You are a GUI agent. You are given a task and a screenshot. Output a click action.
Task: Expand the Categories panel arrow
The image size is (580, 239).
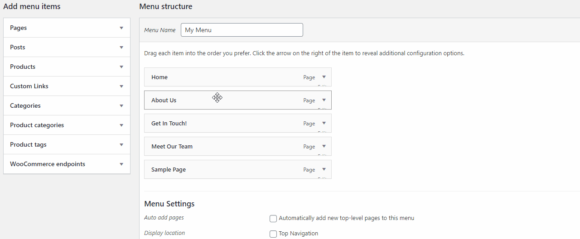pos(121,106)
